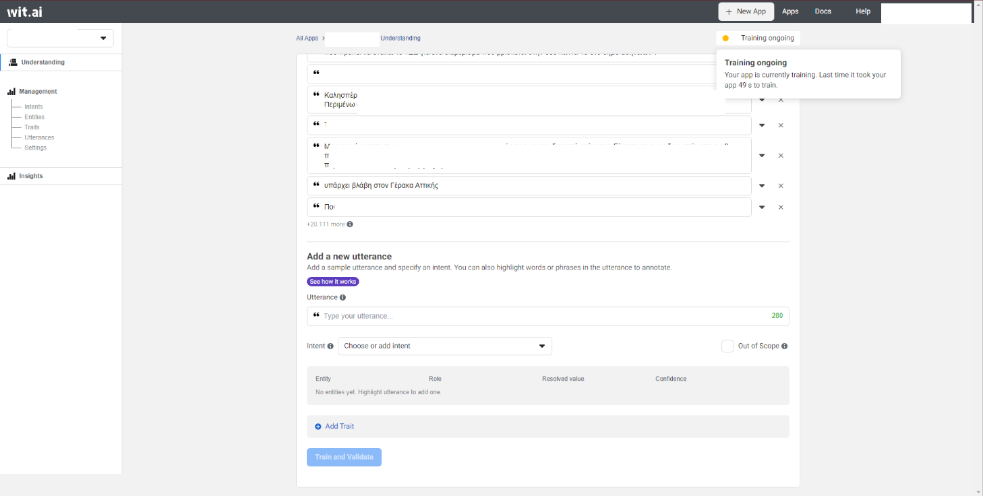983x496 pixels.
Task: Expand the utterance starting with 'Καλησπέρ'
Action: click(762, 100)
